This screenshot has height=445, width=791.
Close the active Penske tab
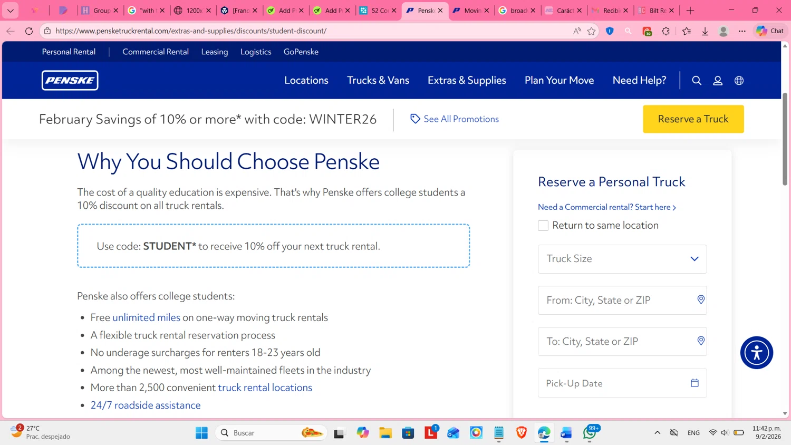[x=440, y=11]
